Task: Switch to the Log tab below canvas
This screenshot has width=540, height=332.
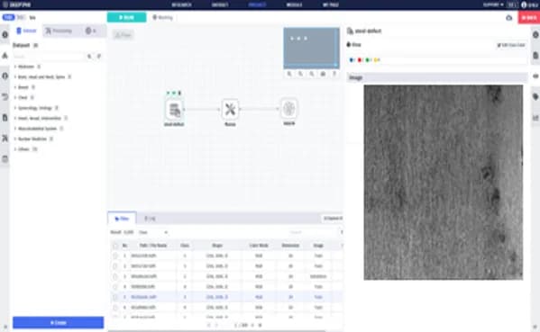Action: (x=150, y=219)
